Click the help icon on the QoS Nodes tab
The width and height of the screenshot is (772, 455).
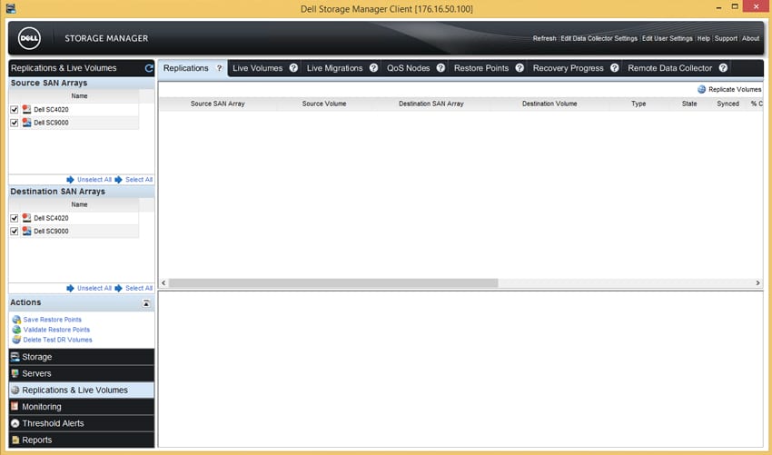click(x=440, y=68)
